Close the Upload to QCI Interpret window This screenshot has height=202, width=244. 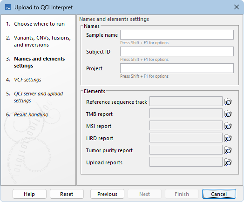(x=237, y=7)
